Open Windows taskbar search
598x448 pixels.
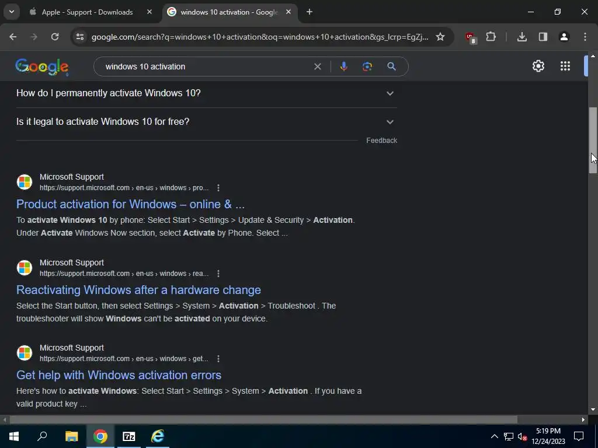click(x=42, y=436)
